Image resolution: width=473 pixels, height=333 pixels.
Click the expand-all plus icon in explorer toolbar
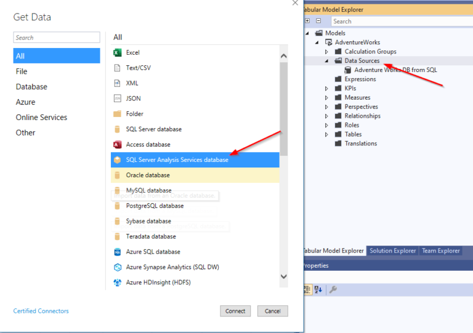click(307, 21)
